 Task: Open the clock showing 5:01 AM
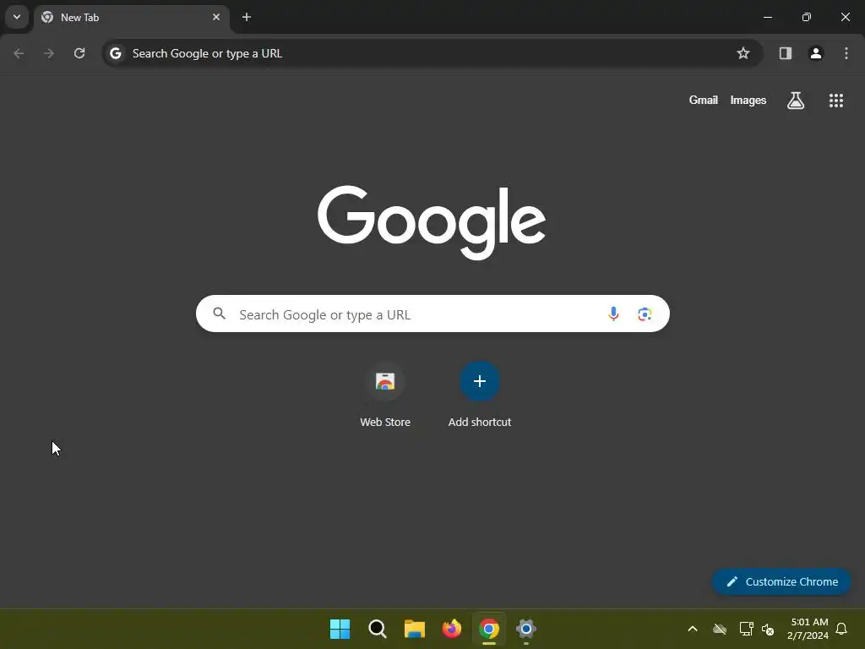(808, 629)
